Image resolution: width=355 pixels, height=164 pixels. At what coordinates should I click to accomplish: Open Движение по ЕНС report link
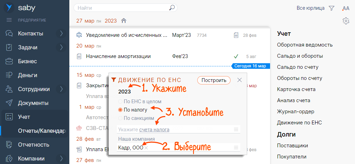[x=299, y=123]
